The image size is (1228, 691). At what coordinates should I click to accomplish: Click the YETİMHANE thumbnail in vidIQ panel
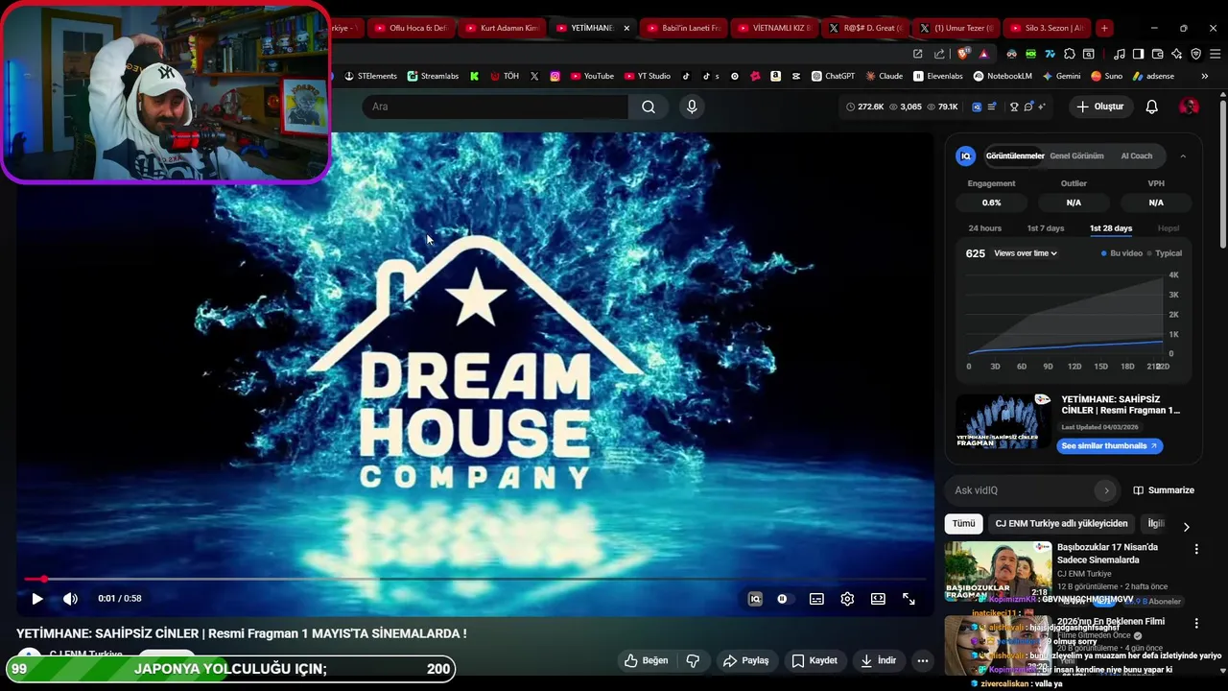pos(1003,420)
